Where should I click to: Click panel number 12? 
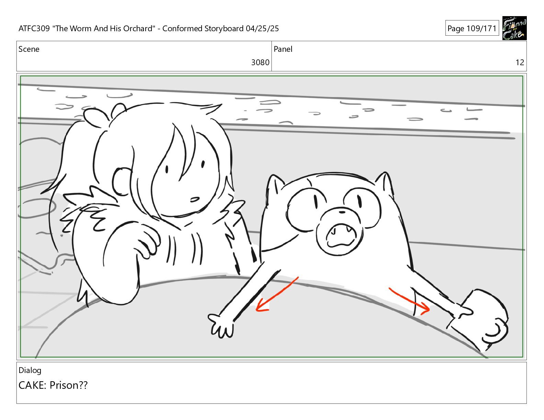coord(520,62)
